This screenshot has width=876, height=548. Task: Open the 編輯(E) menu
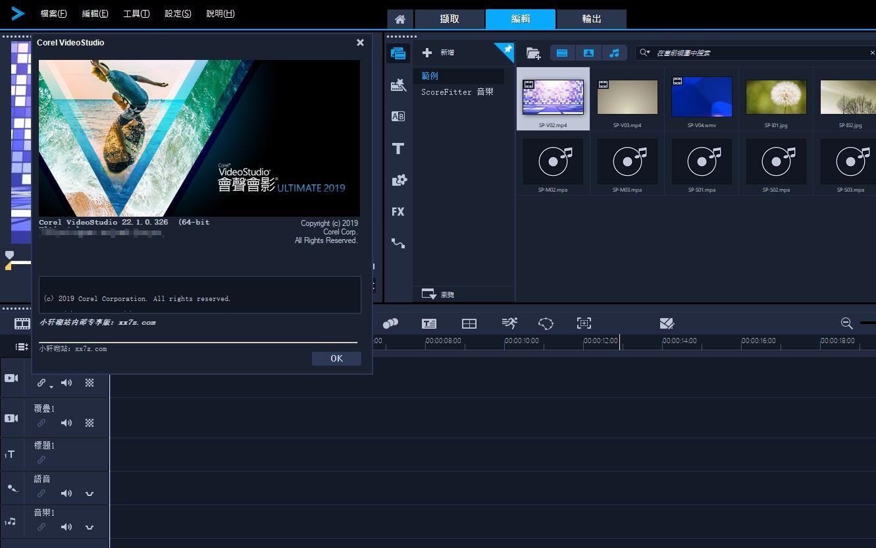pyautogui.click(x=95, y=14)
